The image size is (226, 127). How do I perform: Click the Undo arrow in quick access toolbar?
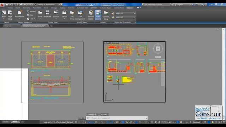(25, 5)
